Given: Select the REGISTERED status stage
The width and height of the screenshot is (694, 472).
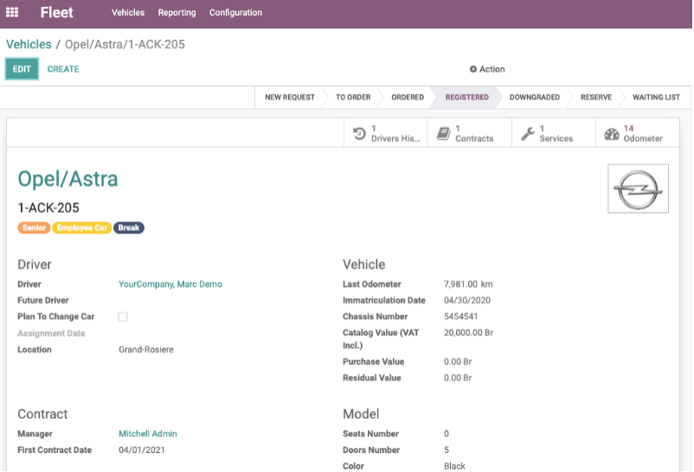Looking at the screenshot, I should pos(466,98).
